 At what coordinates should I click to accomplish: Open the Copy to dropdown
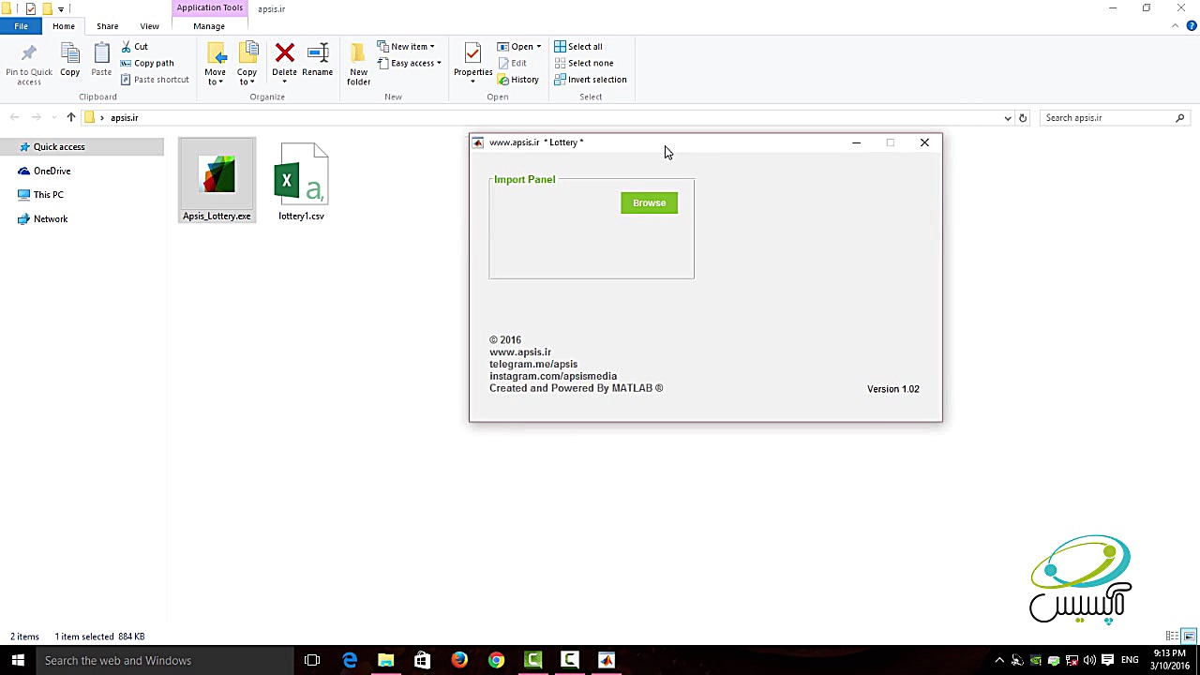[x=247, y=64]
